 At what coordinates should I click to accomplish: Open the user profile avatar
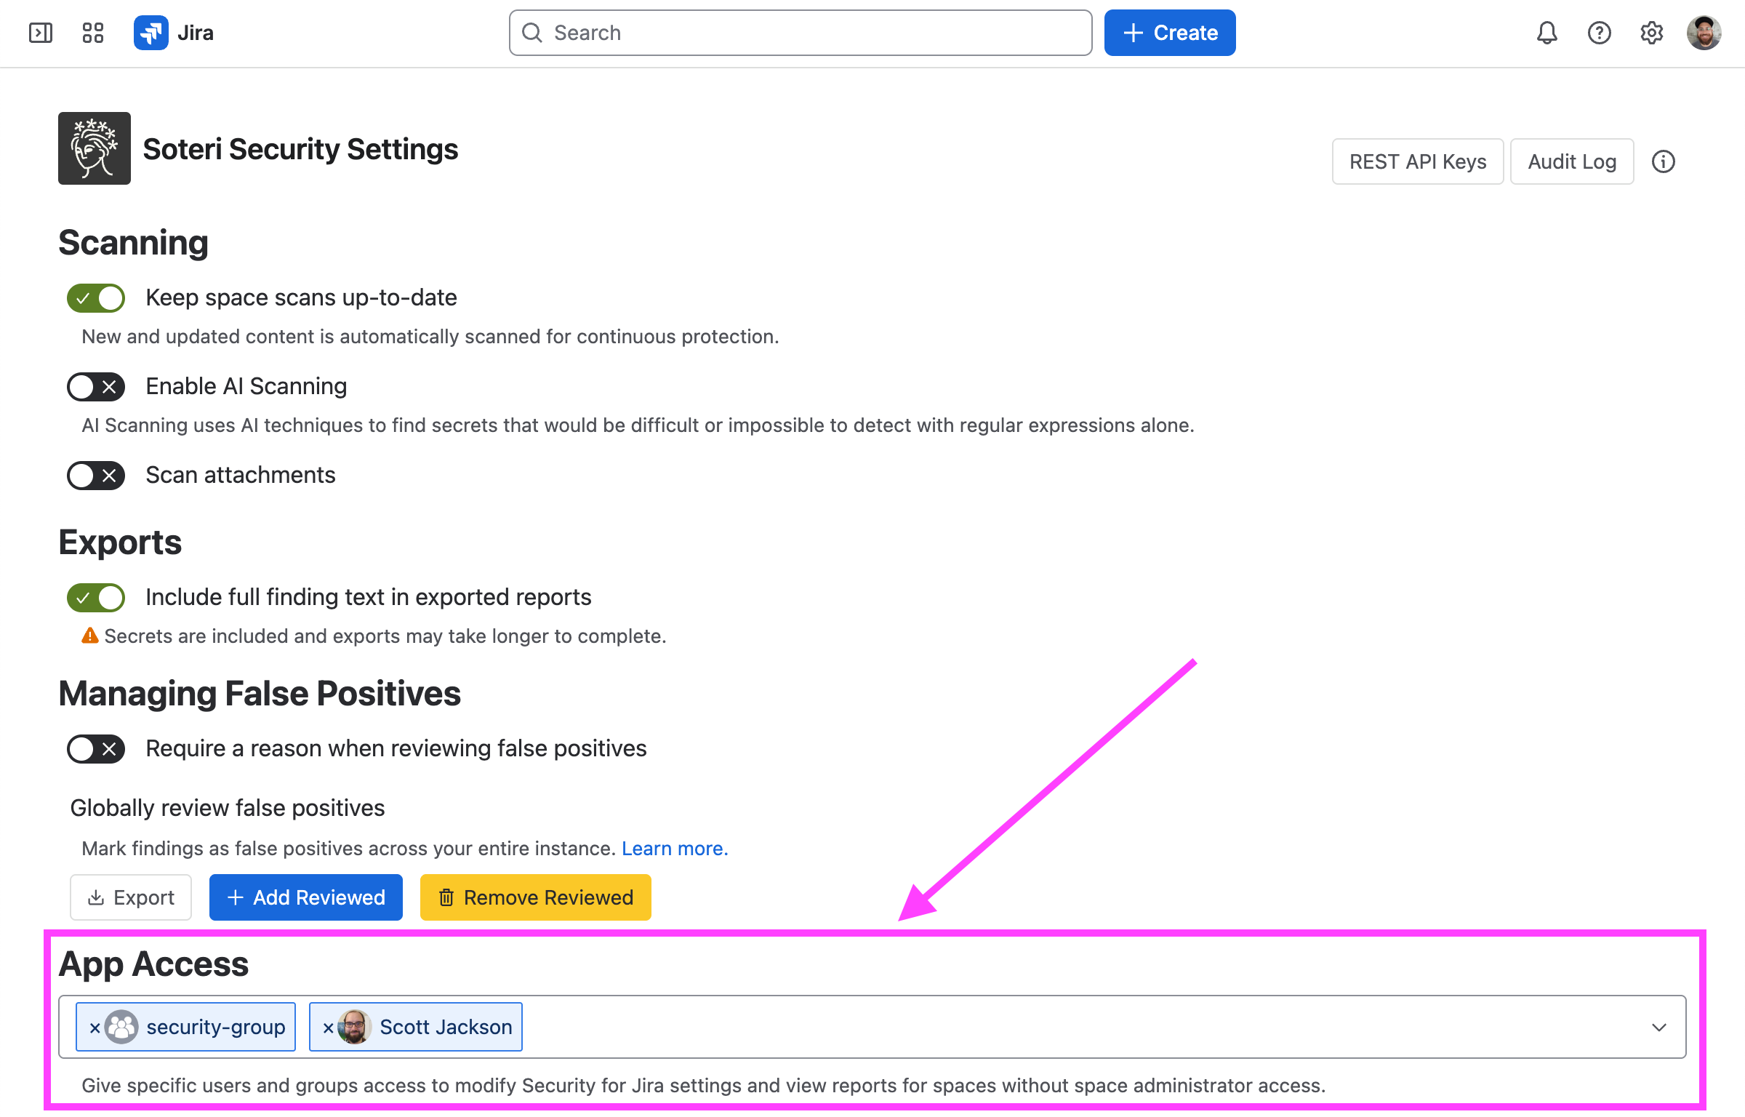tap(1704, 33)
